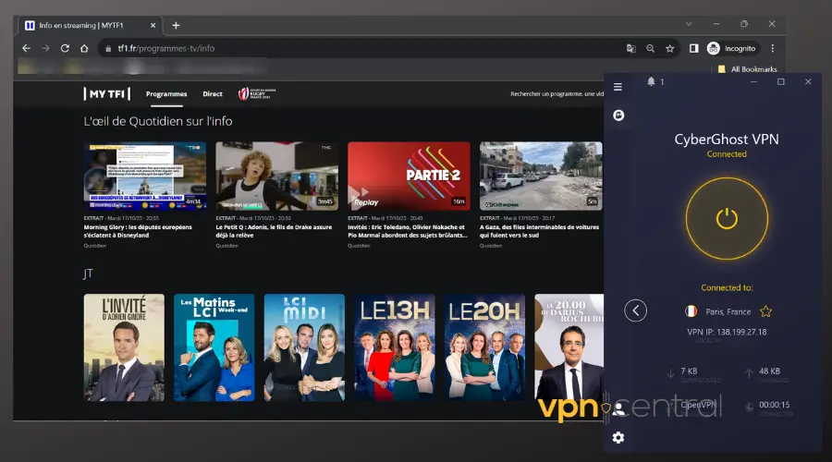
Task: Open the 'A Gaza, des files interminables' title link
Action: click(539, 231)
